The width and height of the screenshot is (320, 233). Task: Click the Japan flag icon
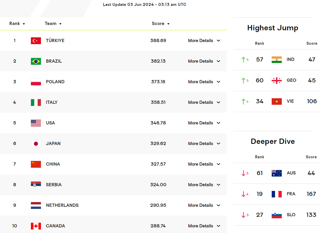coord(36,144)
